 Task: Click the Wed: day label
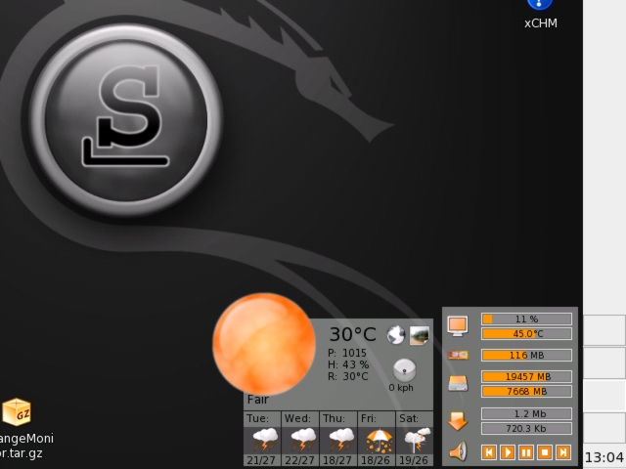coord(297,418)
